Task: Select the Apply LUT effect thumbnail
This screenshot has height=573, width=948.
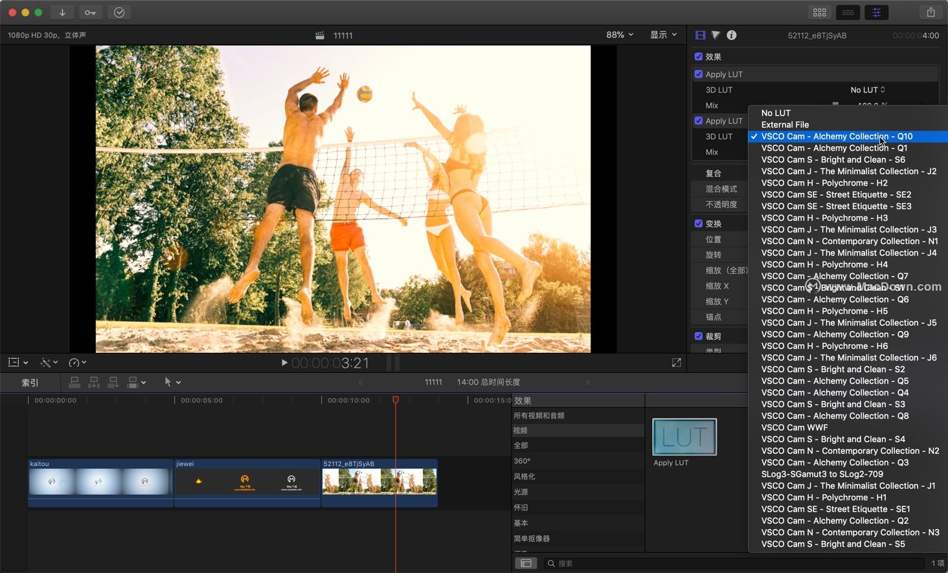Action: tap(684, 437)
